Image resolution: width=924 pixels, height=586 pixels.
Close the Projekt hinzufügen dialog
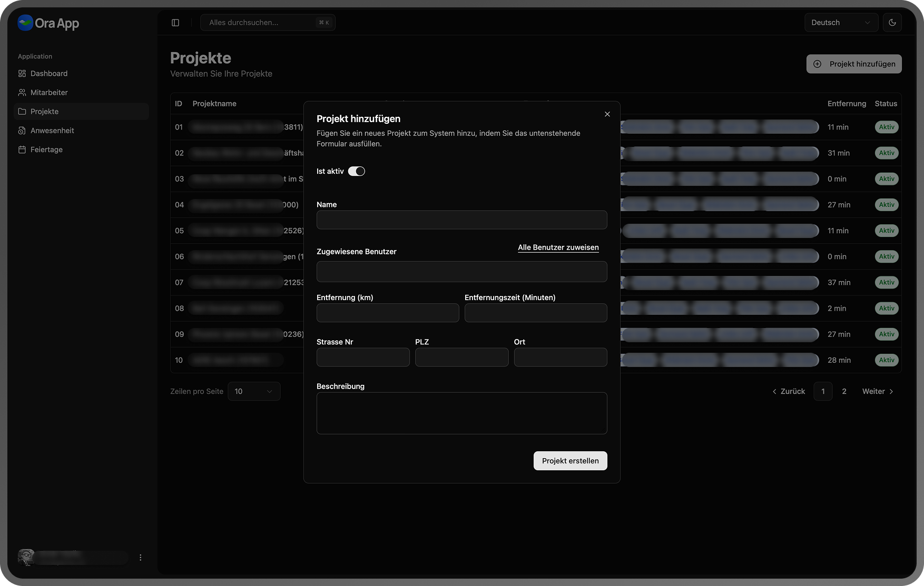tap(607, 114)
